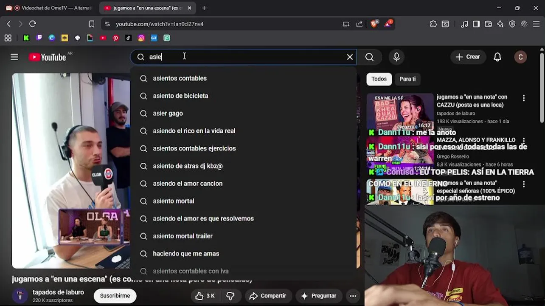545x306 pixels.
Task: Show bookmark apps grid icon
Action: pos(8,38)
